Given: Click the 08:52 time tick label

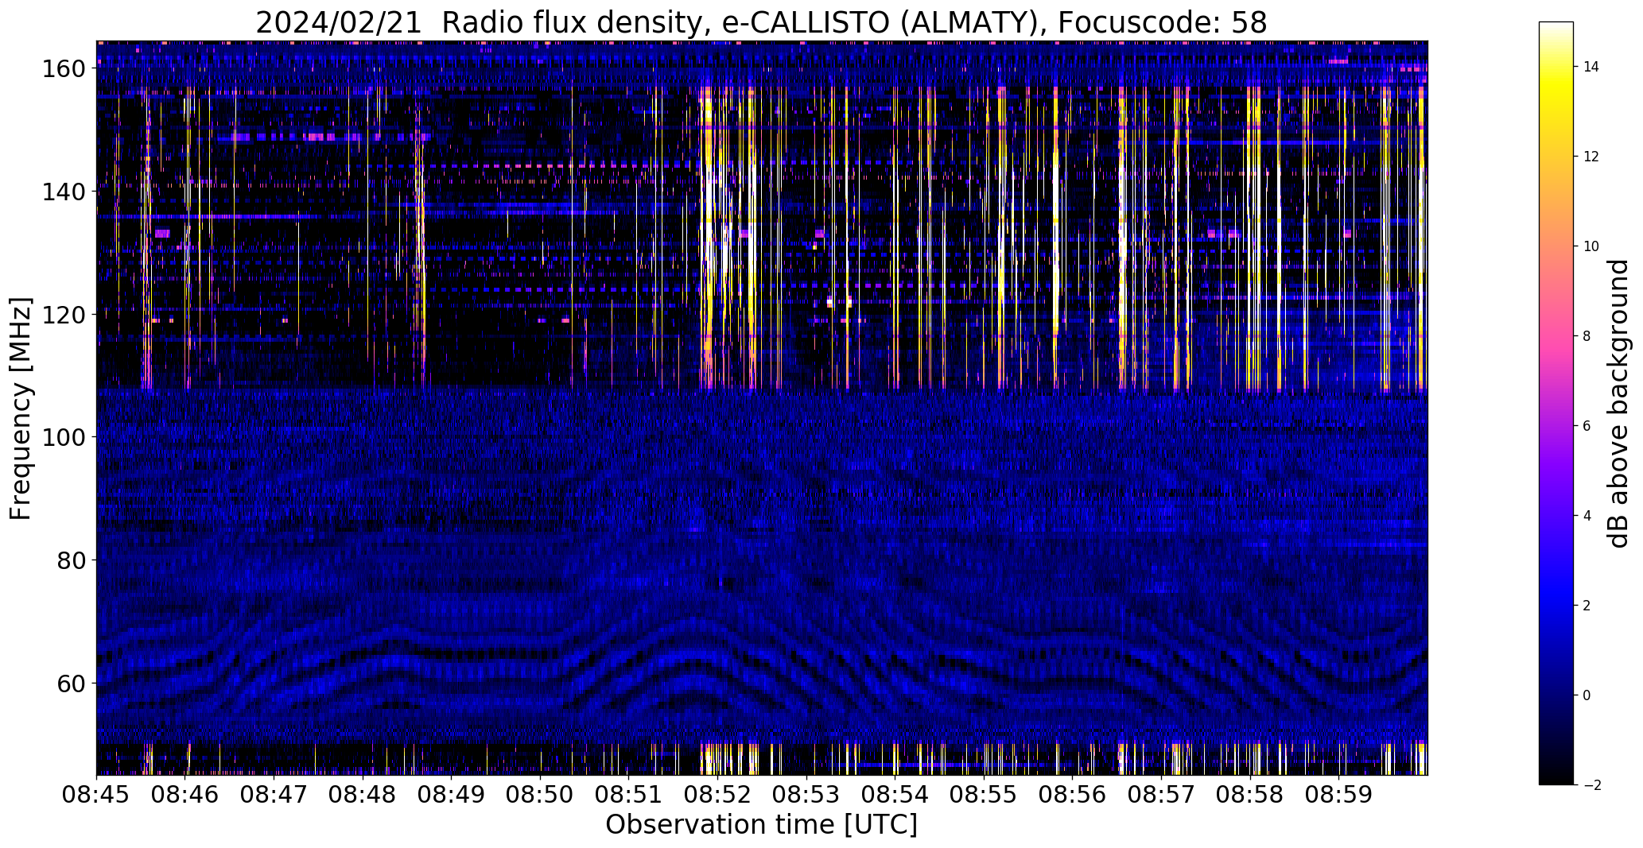Looking at the screenshot, I should click(718, 796).
